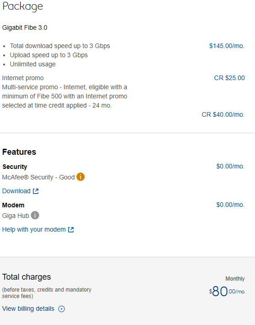255x325 pixels.
Task: Click the CR $25.00 Internet promo credit
Action: [x=229, y=78]
